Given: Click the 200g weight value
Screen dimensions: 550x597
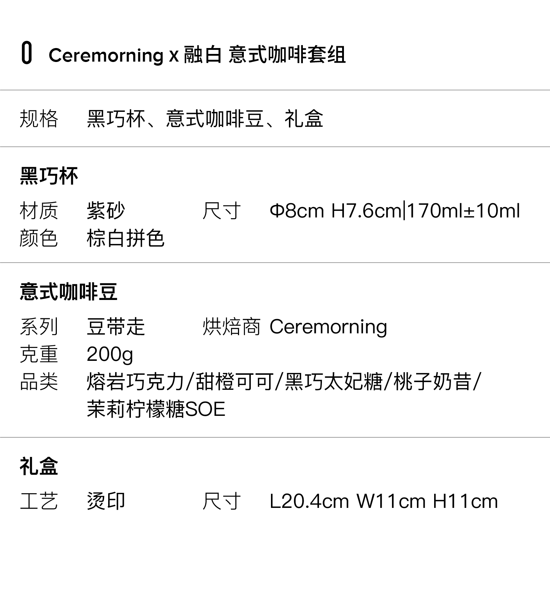Looking at the screenshot, I should (x=110, y=354).
